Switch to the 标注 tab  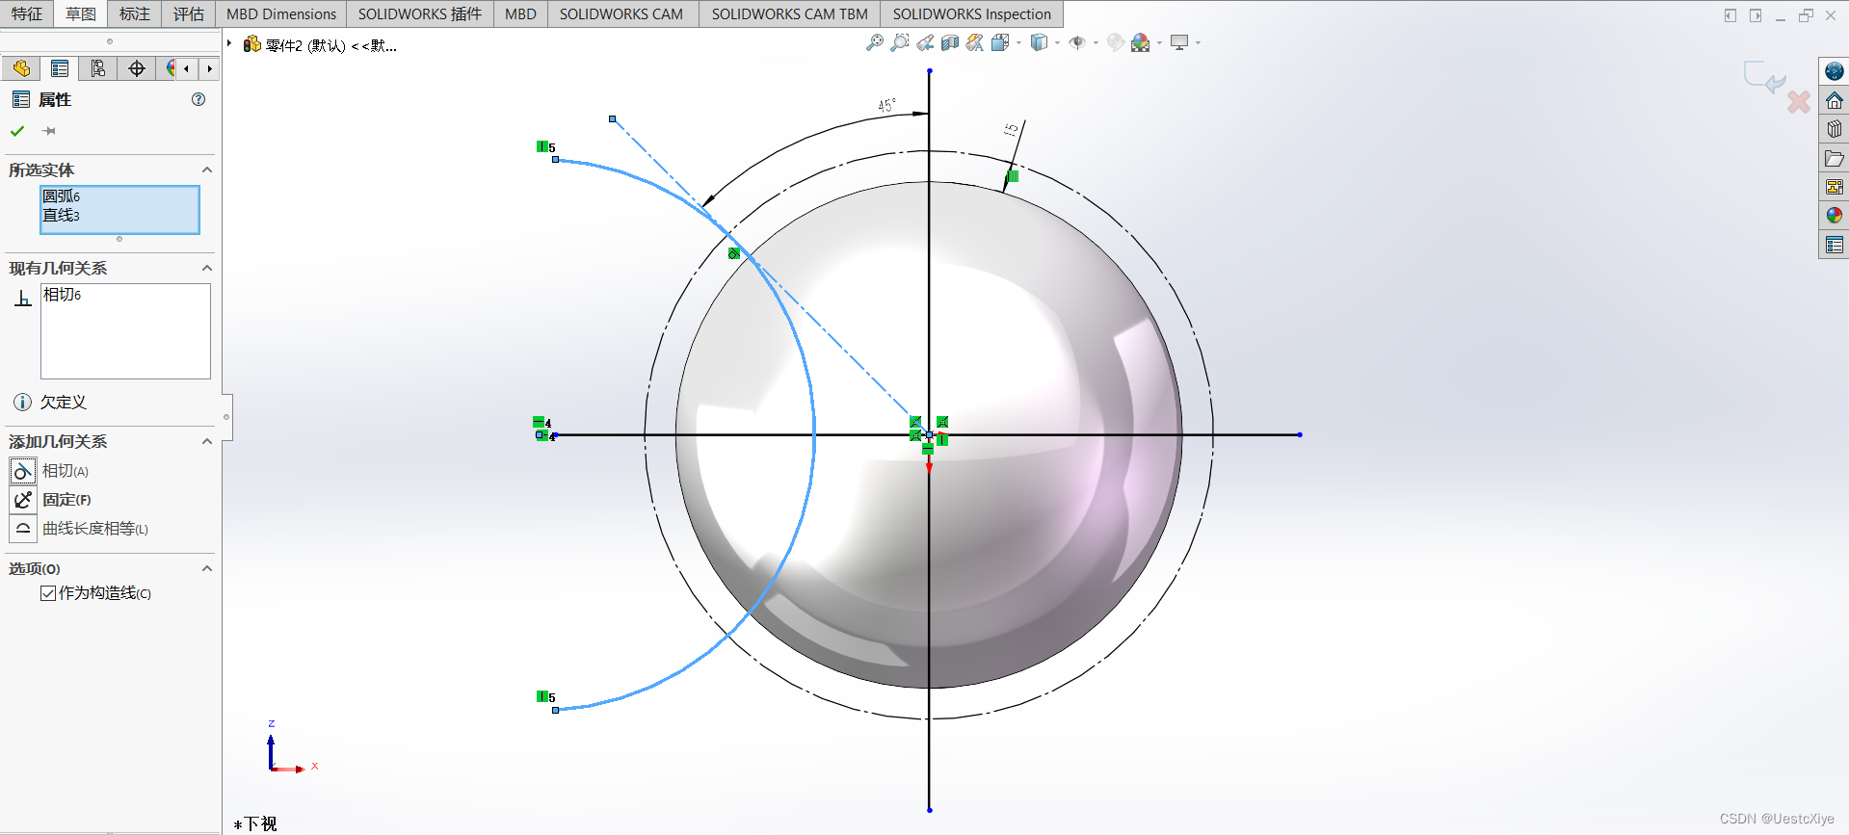[135, 13]
